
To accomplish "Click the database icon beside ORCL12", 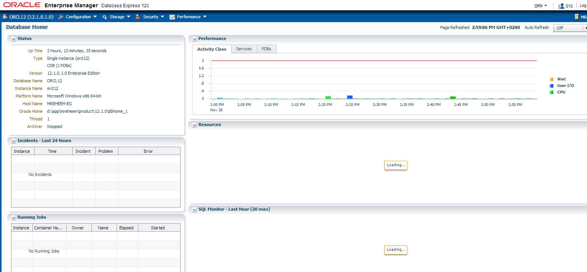I will click(5, 17).
